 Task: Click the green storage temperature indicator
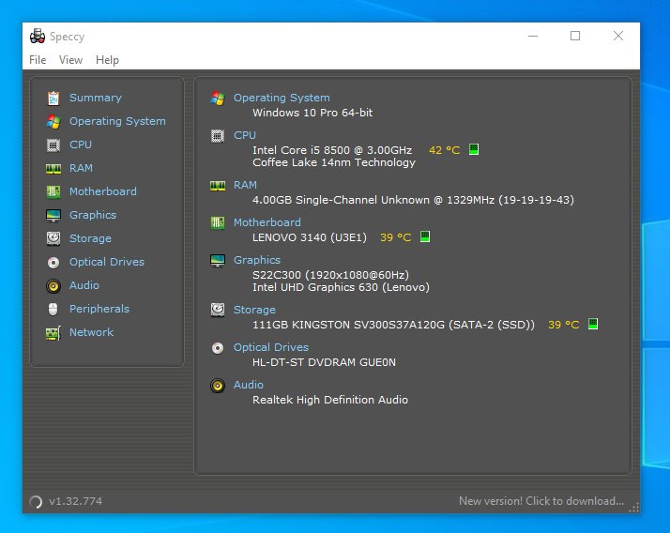click(x=593, y=324)
